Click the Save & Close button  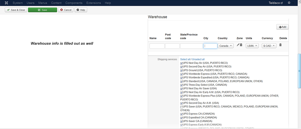click(16, 10)
